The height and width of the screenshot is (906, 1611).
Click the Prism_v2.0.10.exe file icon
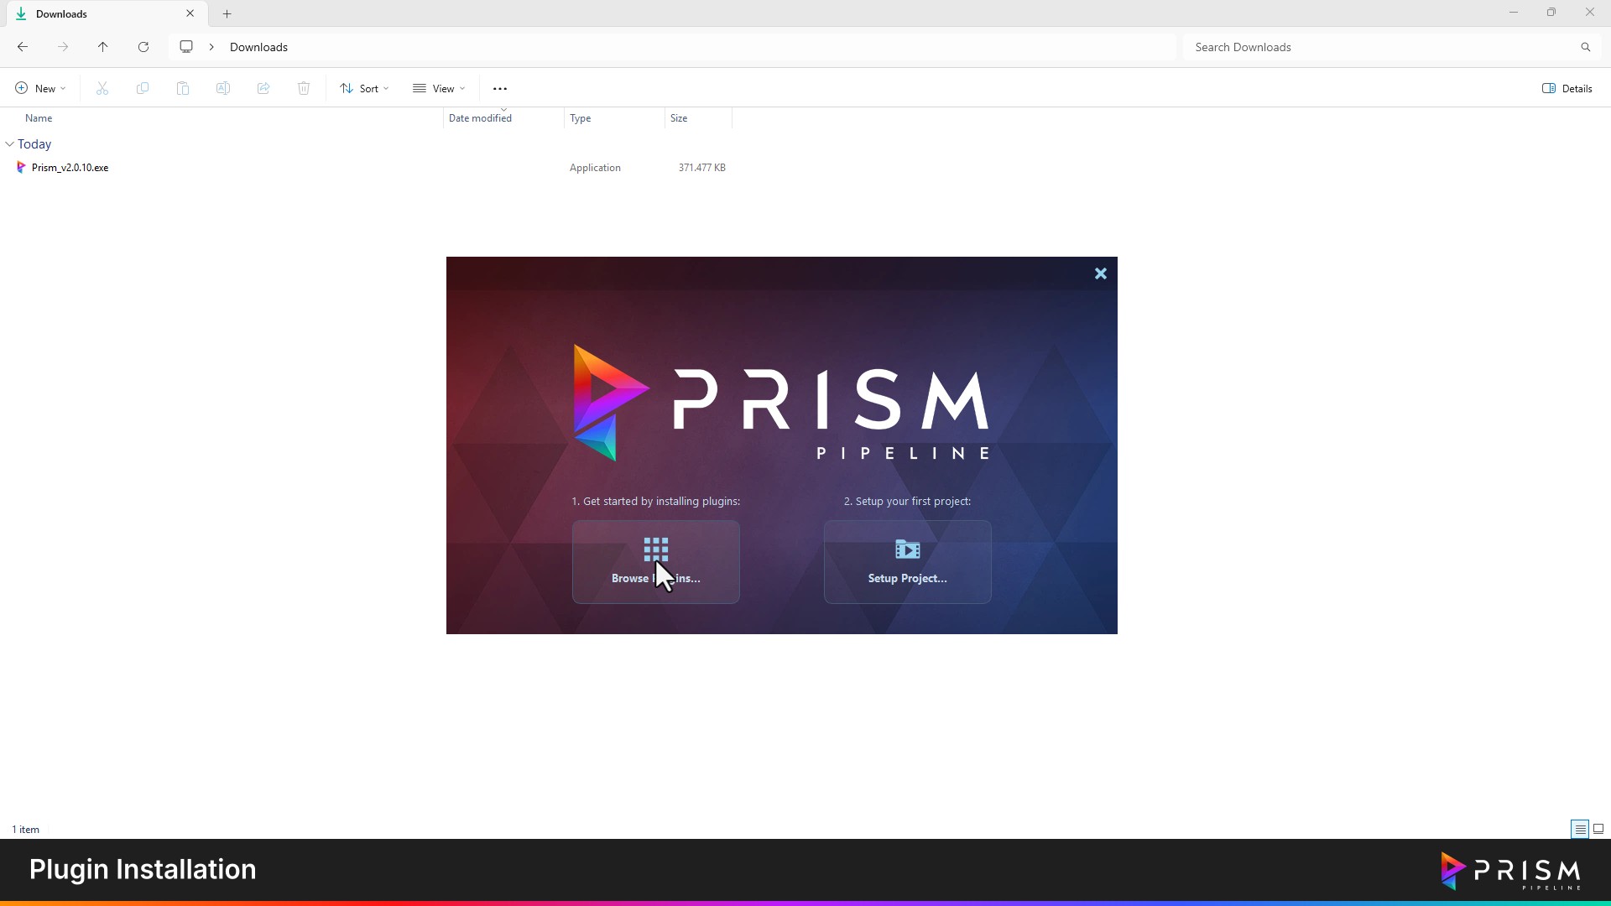tap(21, 168)
